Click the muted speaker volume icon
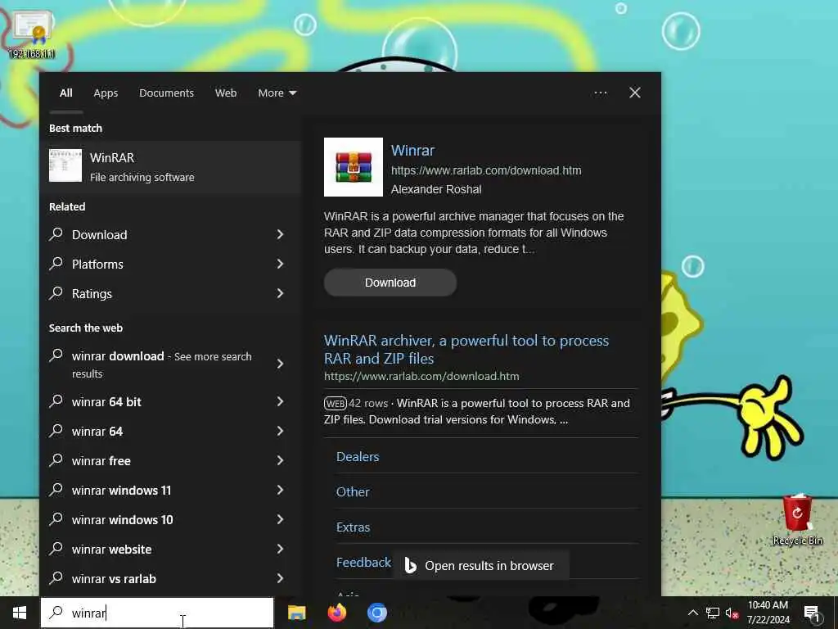 coord(732,613)
